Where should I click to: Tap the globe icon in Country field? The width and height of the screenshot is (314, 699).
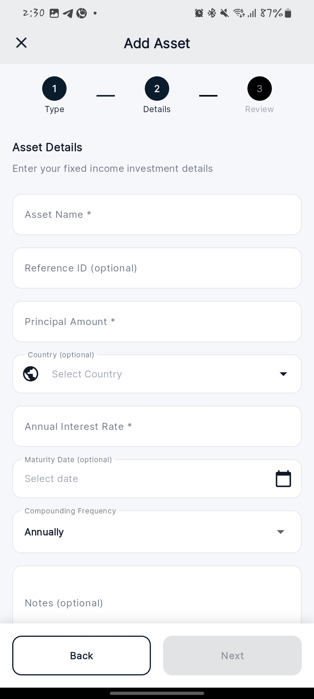[31, 374]
